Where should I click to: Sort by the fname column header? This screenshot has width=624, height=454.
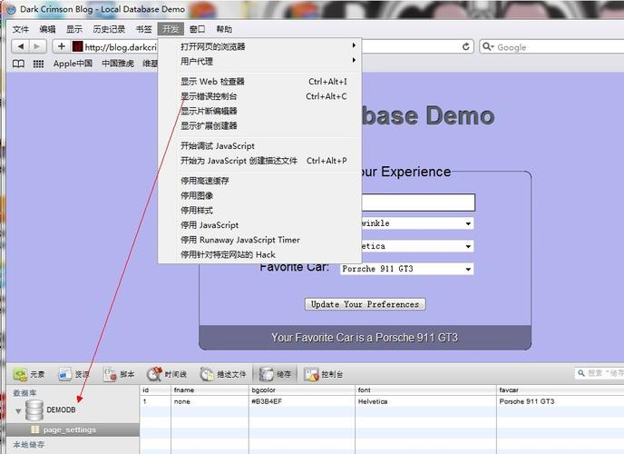(x=210, y=390)
